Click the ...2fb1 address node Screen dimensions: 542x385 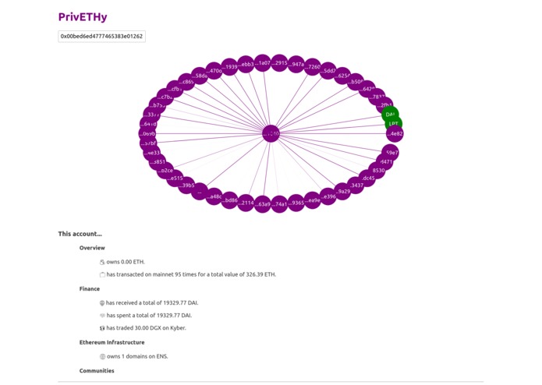pos(384,105)
